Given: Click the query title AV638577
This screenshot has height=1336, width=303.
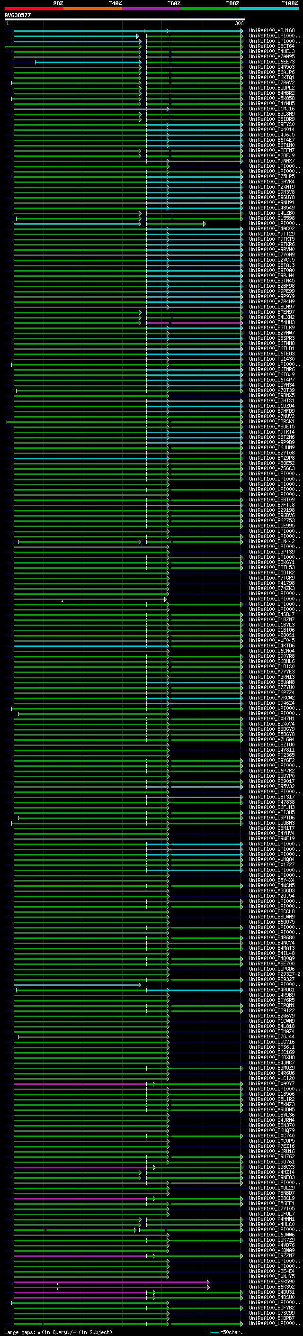Looking at the screenshot, I should pos(18,15).
